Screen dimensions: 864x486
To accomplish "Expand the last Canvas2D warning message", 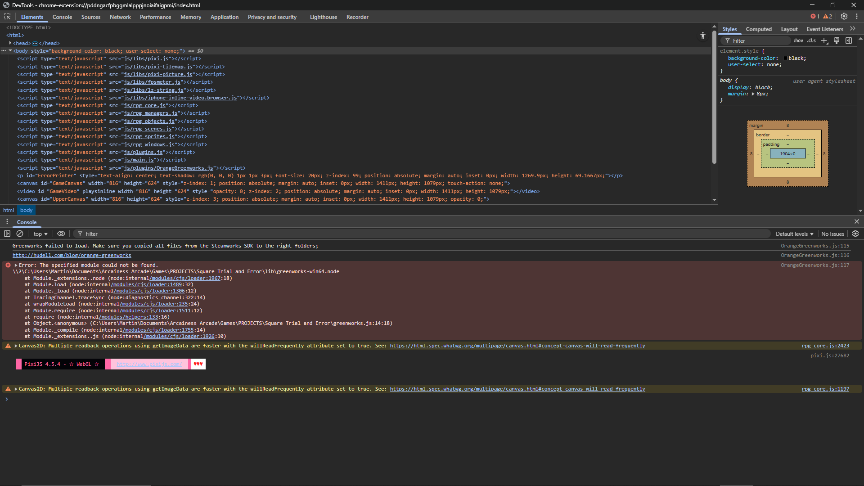I will click(x=16, y=389).
